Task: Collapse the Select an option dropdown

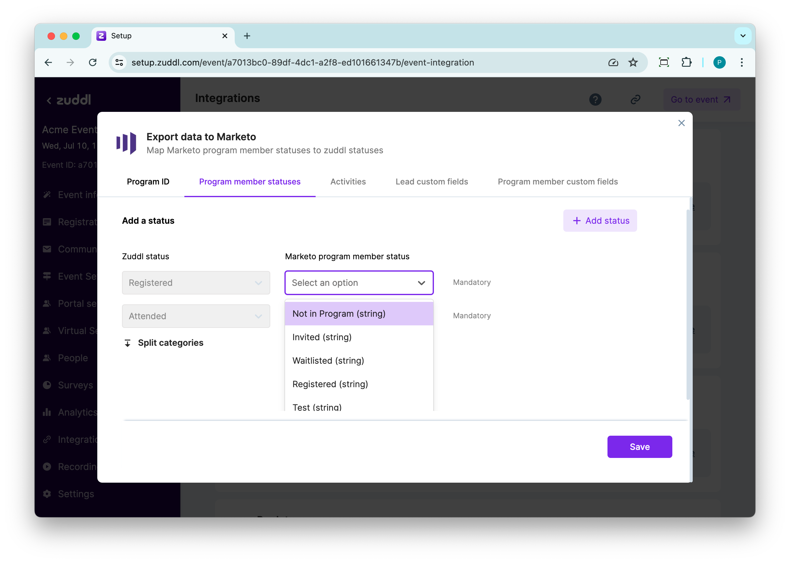Action: [421, 283]
